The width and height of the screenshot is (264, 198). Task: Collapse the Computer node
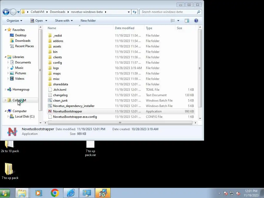click(x=5, y=111)
